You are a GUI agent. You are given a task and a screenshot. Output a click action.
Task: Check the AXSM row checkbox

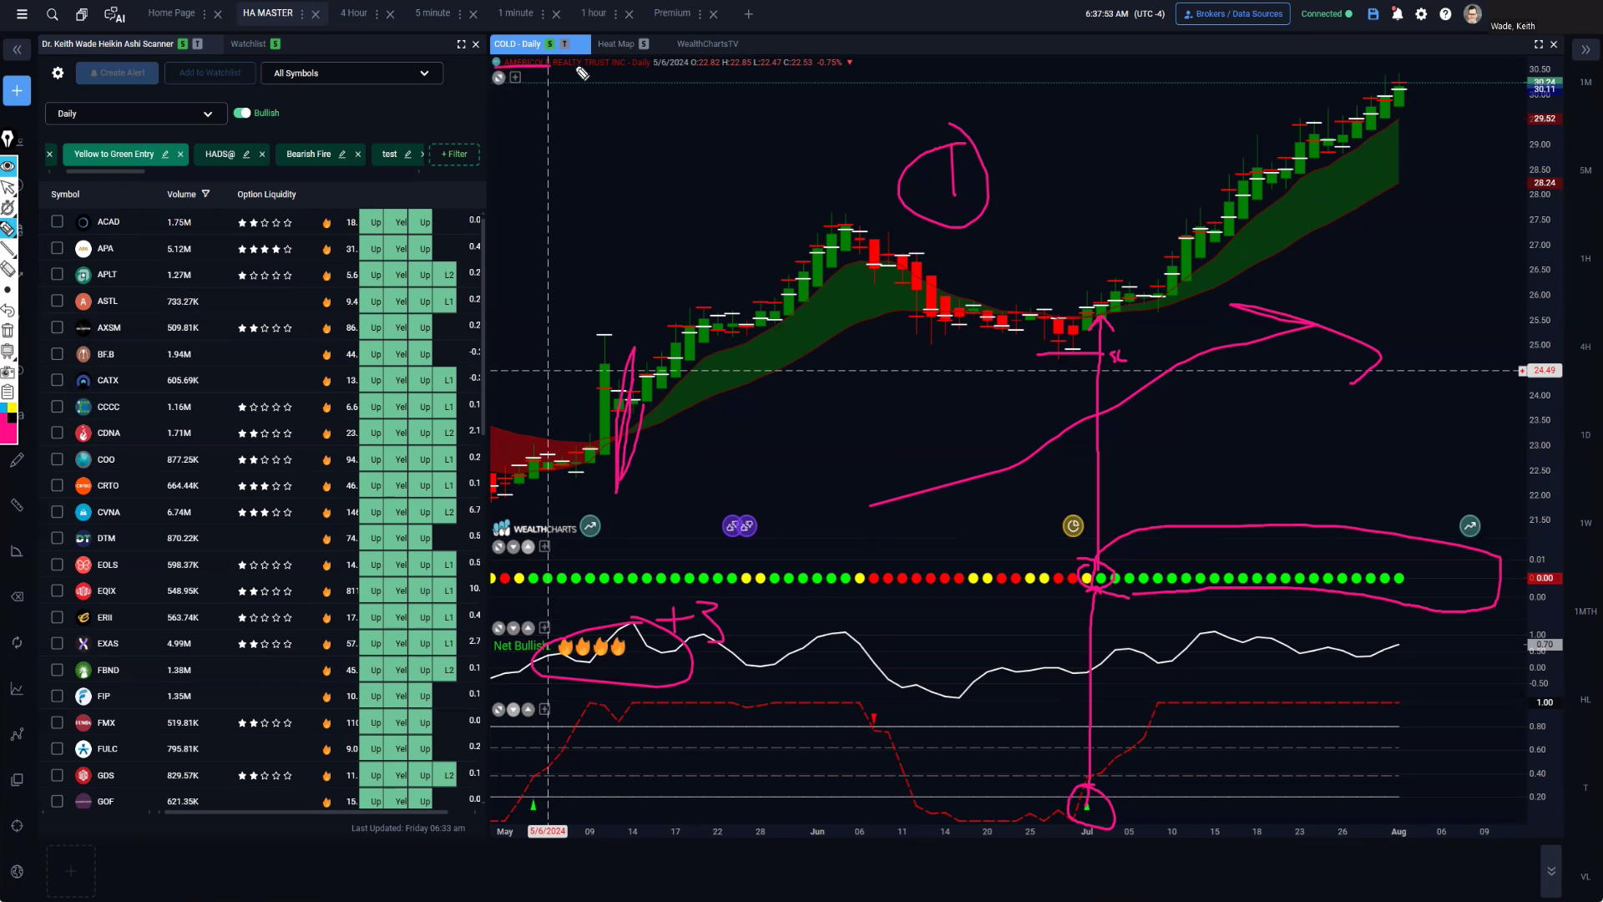point(57,327)
